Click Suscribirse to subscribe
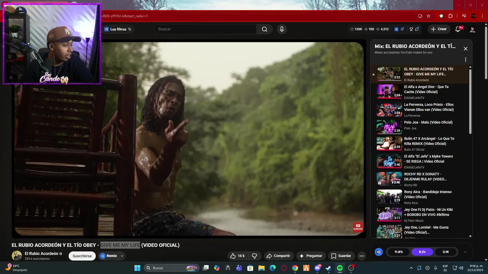This screenshot has width=488, height=274. [82, 256]
